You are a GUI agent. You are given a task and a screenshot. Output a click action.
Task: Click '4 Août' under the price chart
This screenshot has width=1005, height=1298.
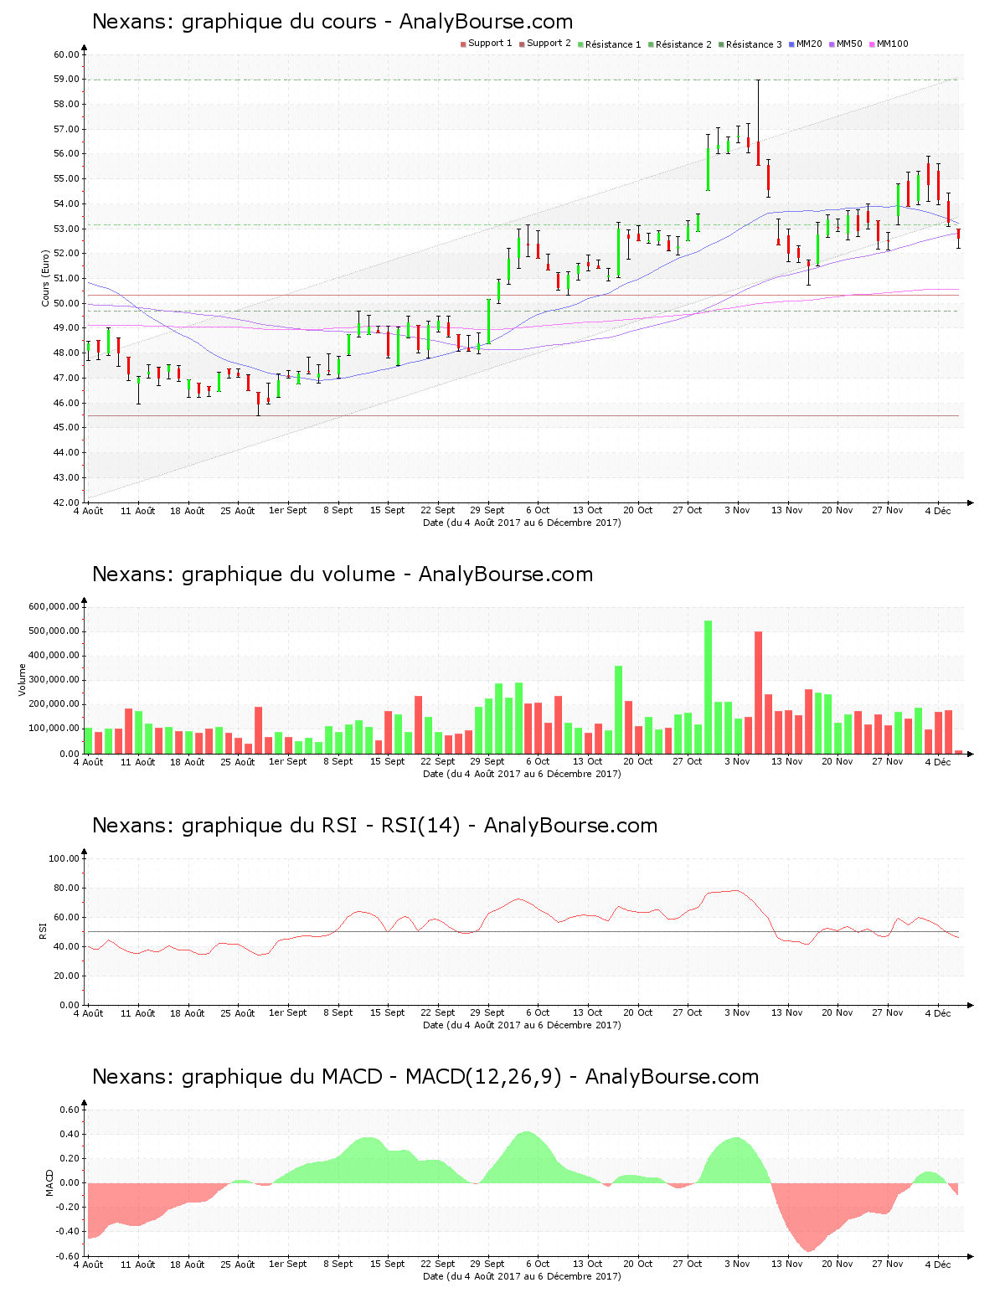[89, 511]
